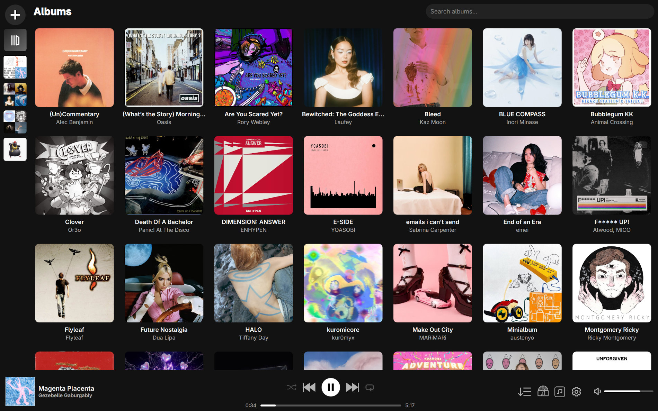The width and height of the screenshot is (658, 411).
Task: Open settings gear icon
Action: pyautogui.click(x=576, y=392)
